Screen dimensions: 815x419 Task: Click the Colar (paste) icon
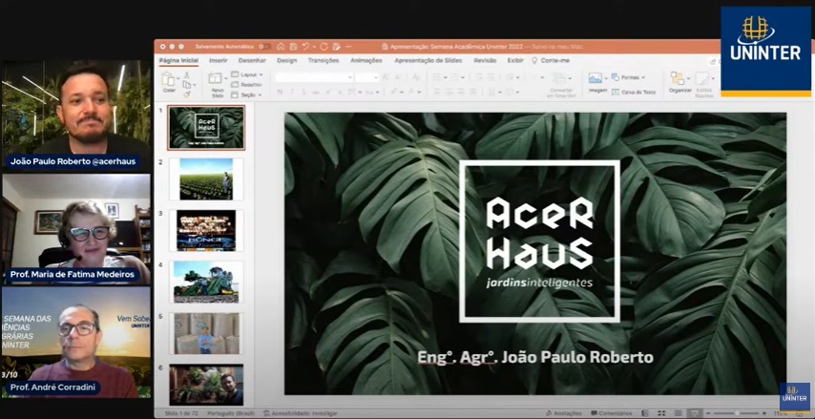170,80
